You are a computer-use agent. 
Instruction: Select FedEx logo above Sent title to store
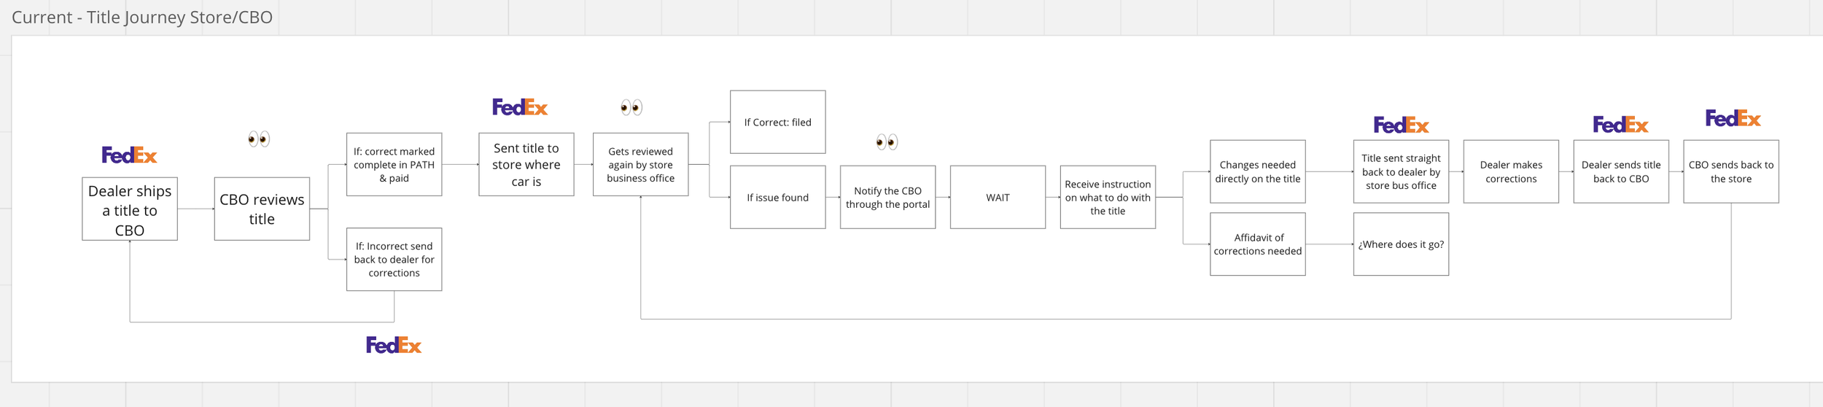520,107
